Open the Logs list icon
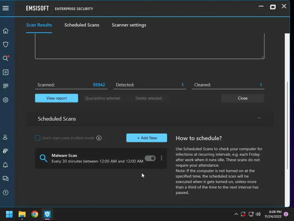This screenshot has width=294, height=221. point(6,86)
